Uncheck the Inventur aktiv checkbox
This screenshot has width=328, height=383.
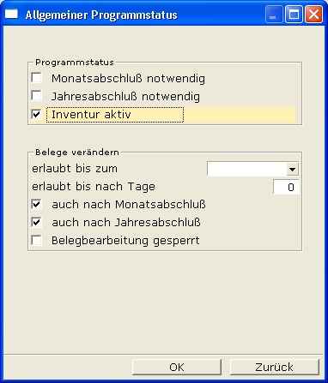[x=37, y=115]
